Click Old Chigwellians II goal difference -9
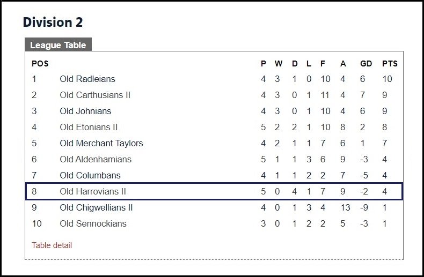Image resolution: width=424 pixels, height=277 pixels. tap(364, 207)
